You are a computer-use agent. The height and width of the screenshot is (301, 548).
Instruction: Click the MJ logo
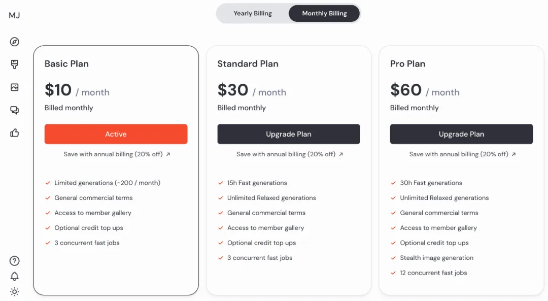(14, 15)
